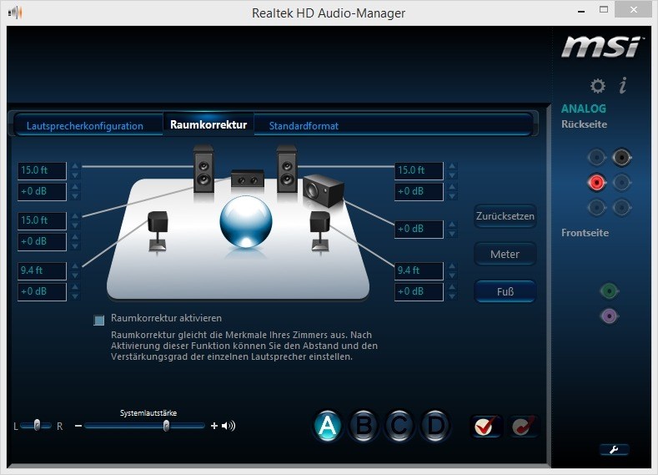Click the ANALOG device label
The height and width of the screenshot is (475, 658).
pyautogui.click(x=584, y=109)
